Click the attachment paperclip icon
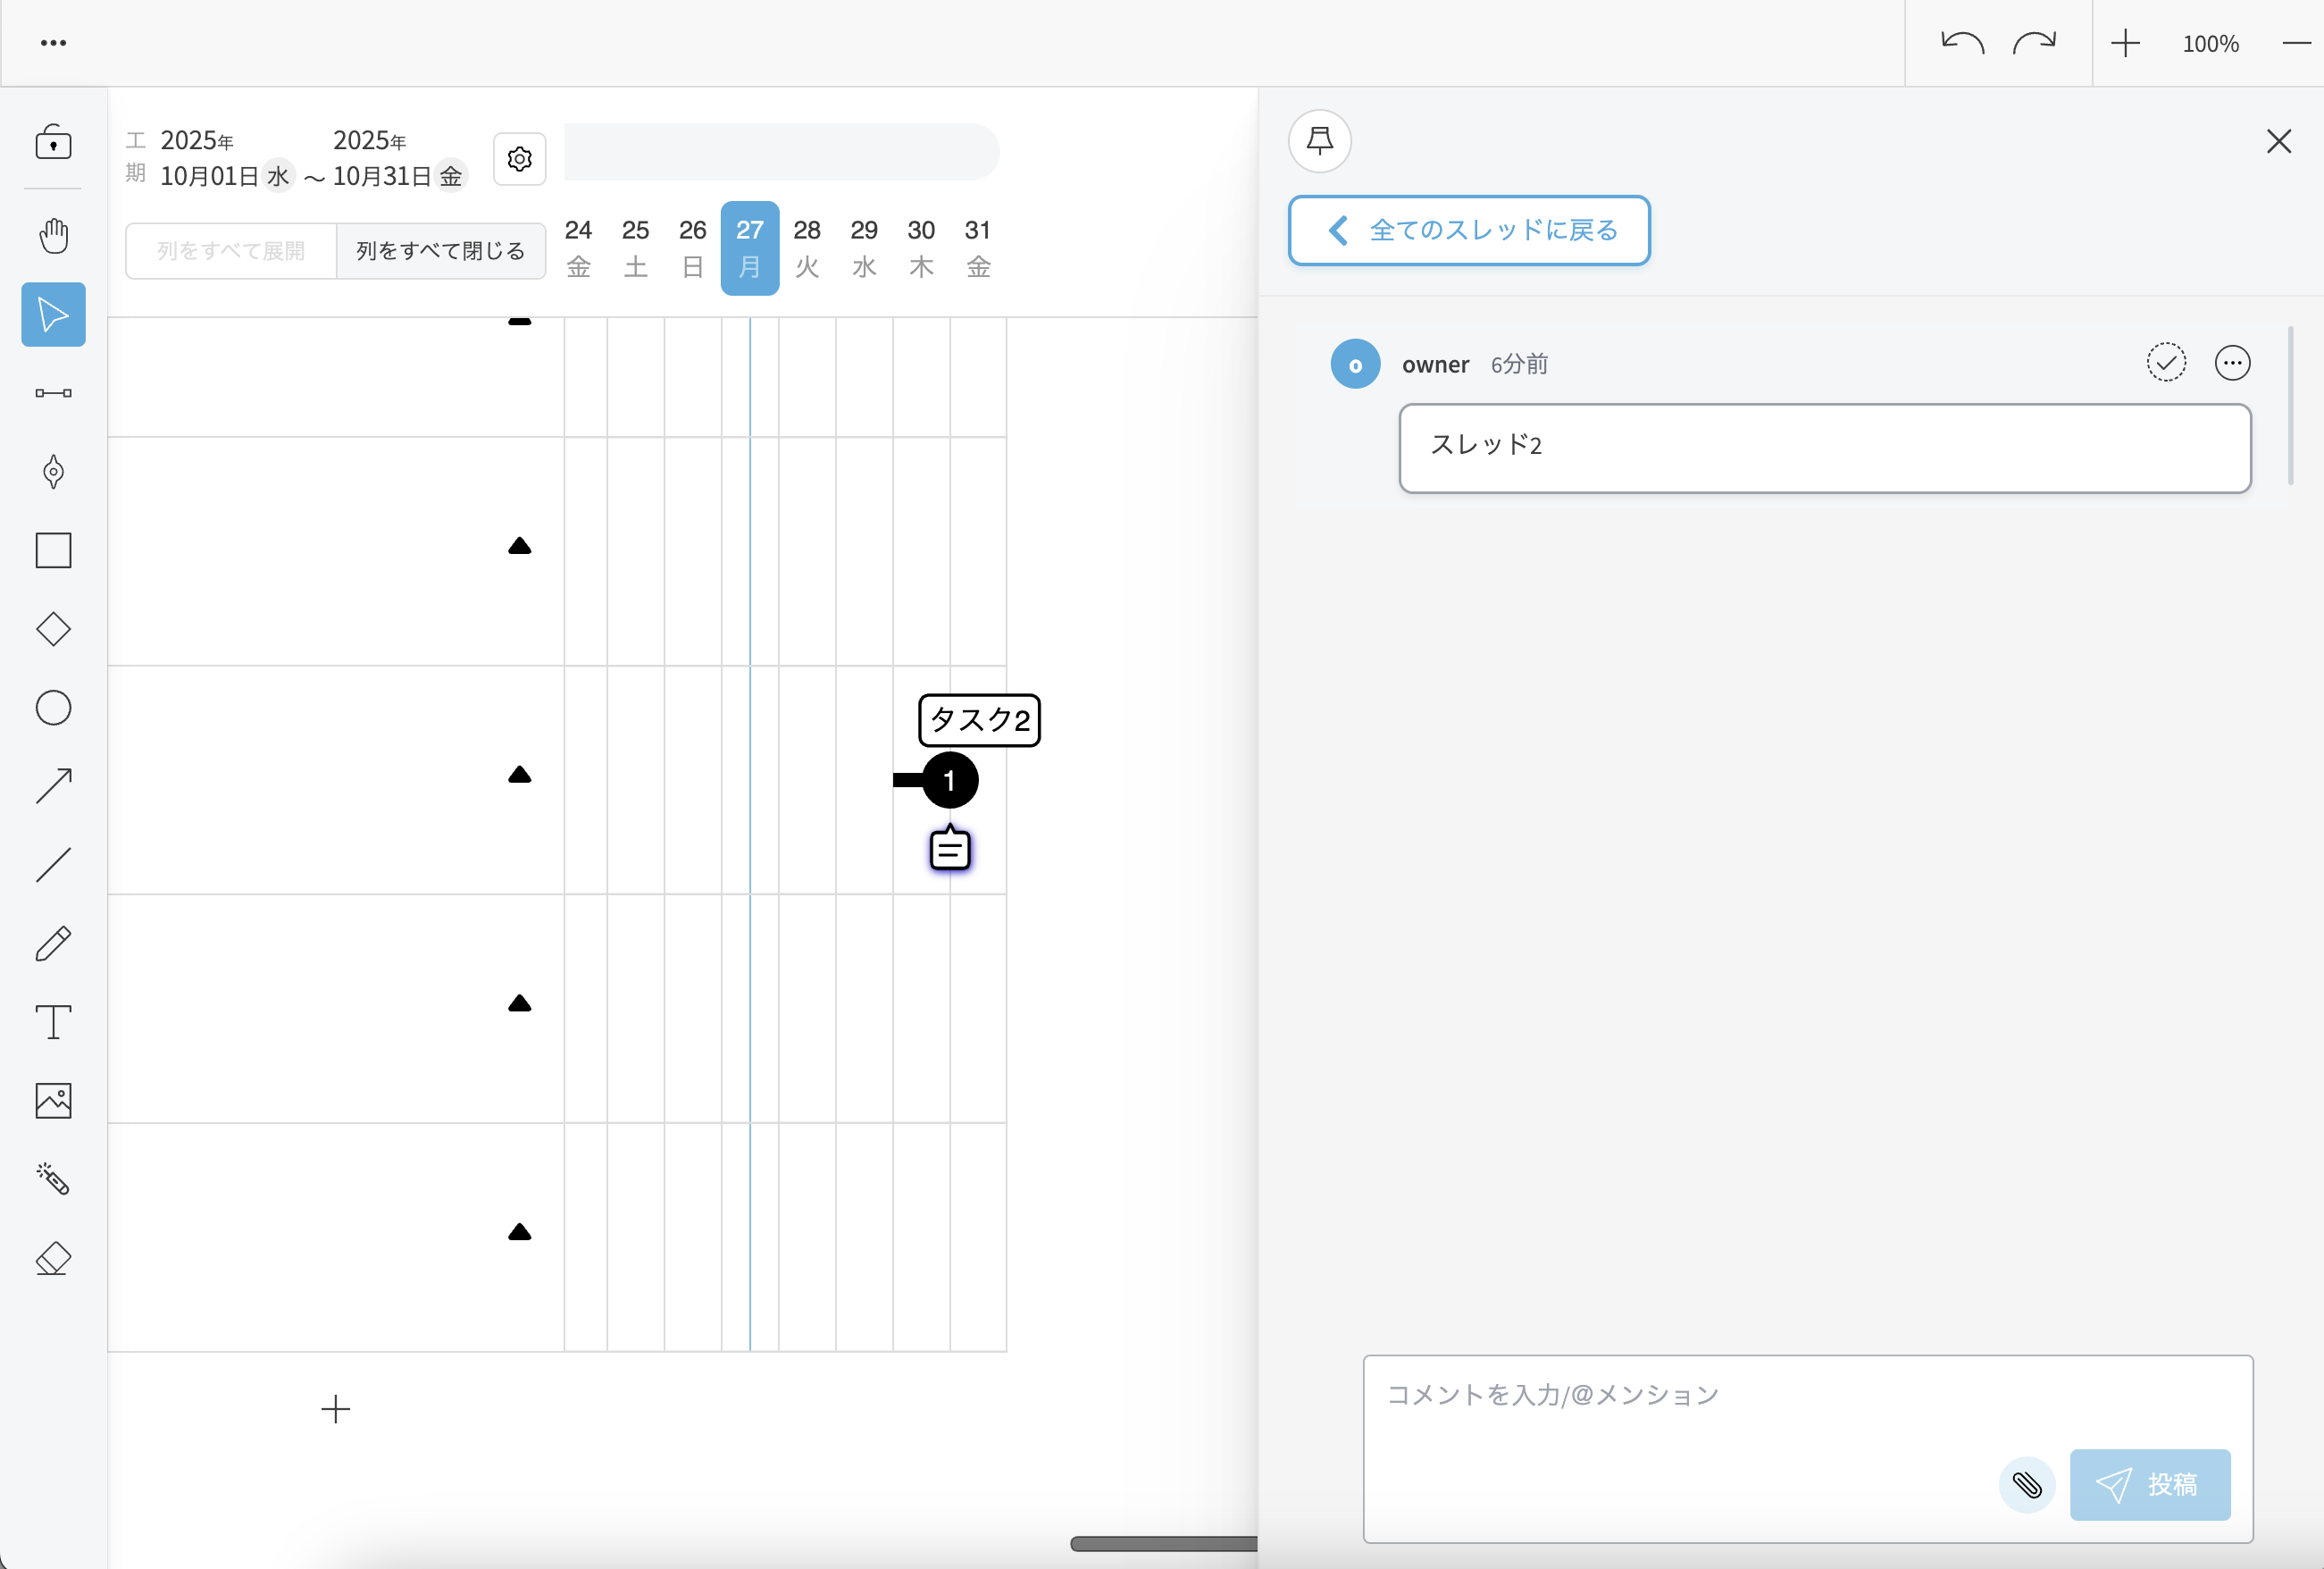 2026,1485
